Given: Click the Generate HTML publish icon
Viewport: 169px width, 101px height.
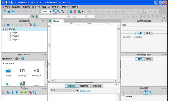Looking at the screenshot, I should point(79,11).
